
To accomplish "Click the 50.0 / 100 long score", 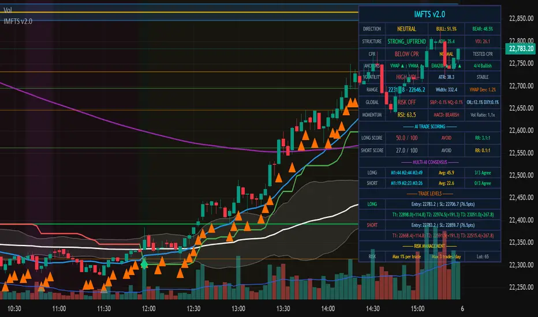I will point(406,138).
